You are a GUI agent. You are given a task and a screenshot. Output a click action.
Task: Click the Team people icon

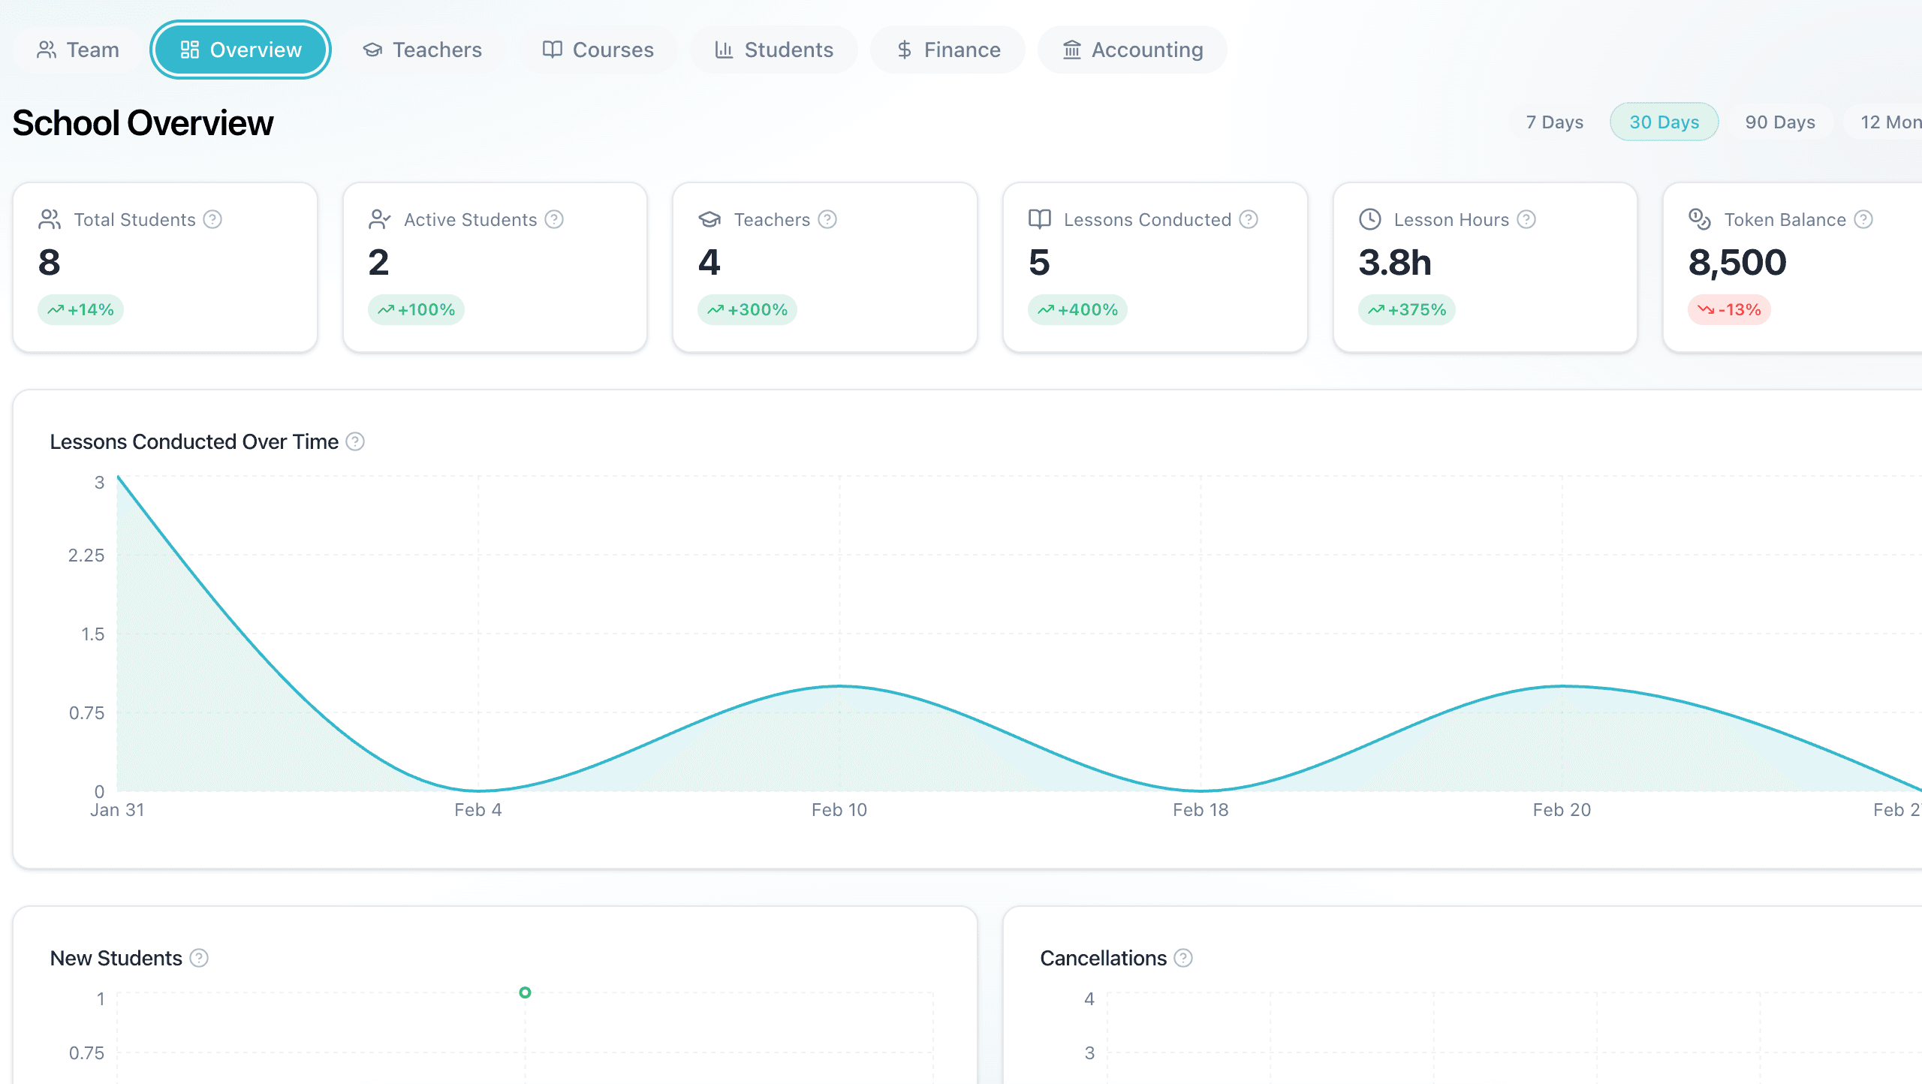[x=47, y=50]
